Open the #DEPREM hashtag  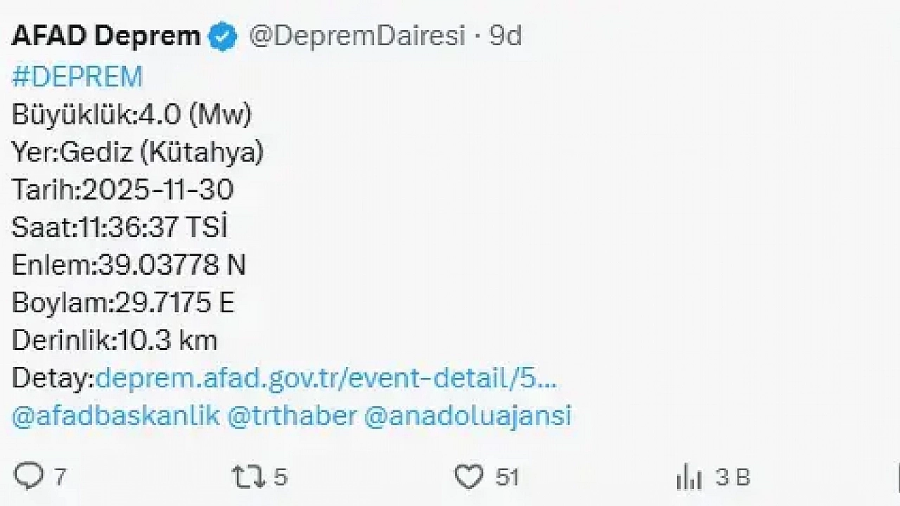tap(77, 77)
